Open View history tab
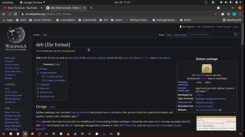 click(180, 35)
